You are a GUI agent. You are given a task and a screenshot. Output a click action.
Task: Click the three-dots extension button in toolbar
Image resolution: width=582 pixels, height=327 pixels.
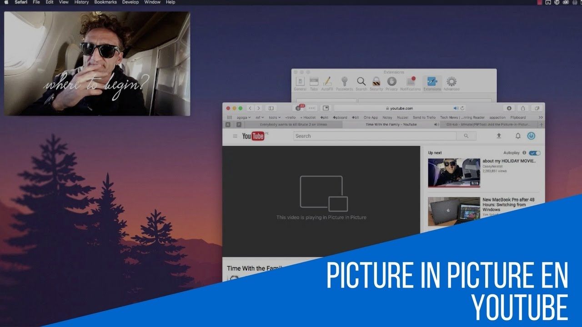click(x=311, y=108)
